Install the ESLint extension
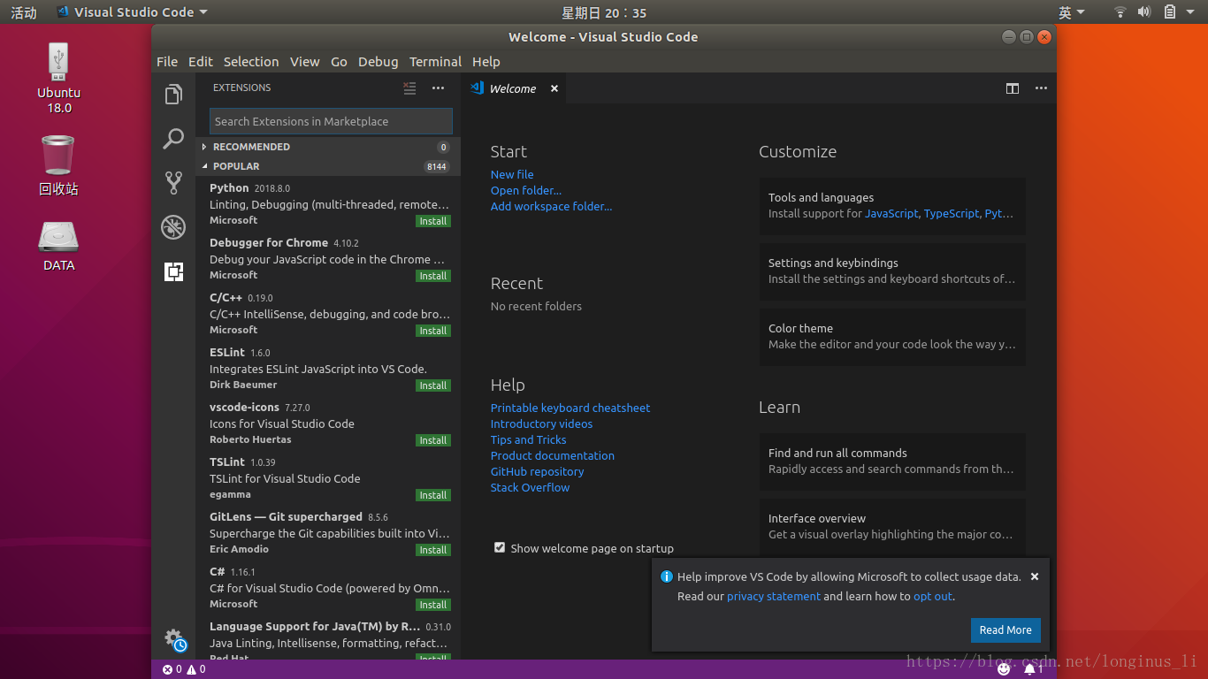This screenshot has width=1208, height=679. 433,385
